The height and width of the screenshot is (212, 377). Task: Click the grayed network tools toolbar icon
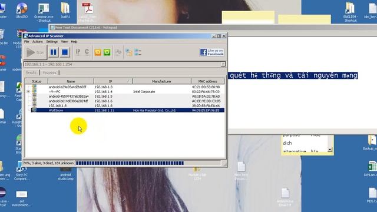point(118,52)
